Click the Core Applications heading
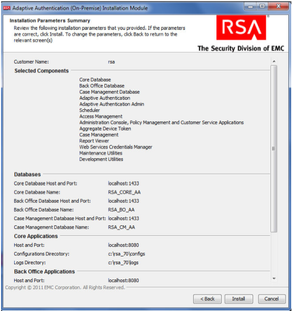 [36, 236]
